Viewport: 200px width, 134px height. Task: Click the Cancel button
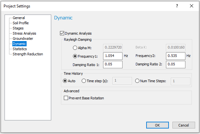[x=184, y=125]
